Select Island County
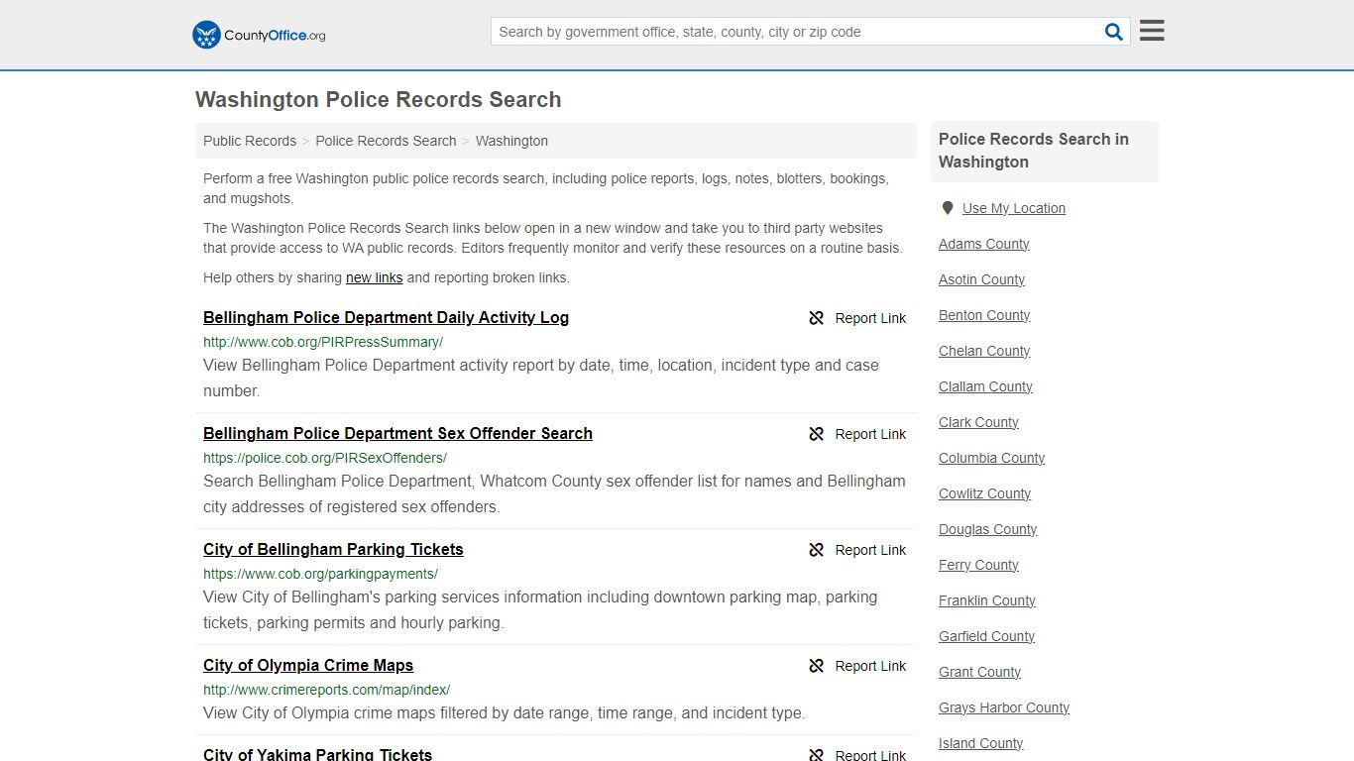The image size is (1354, 761). click(980, 743)
